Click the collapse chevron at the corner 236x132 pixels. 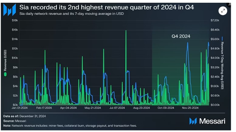tap(230, 4)
